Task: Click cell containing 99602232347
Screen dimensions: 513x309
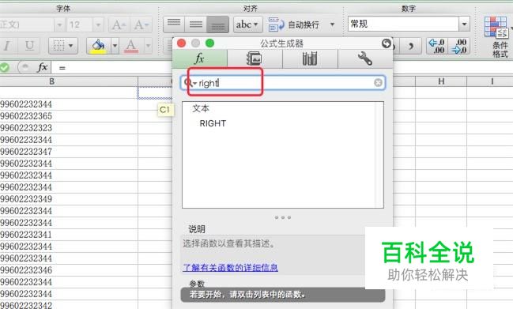Action: click(x=69, y=152)
